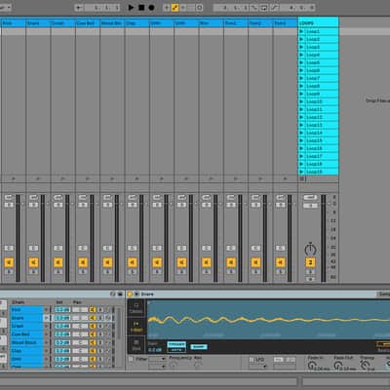Click the save preset icon above chain list

(120, 294)
